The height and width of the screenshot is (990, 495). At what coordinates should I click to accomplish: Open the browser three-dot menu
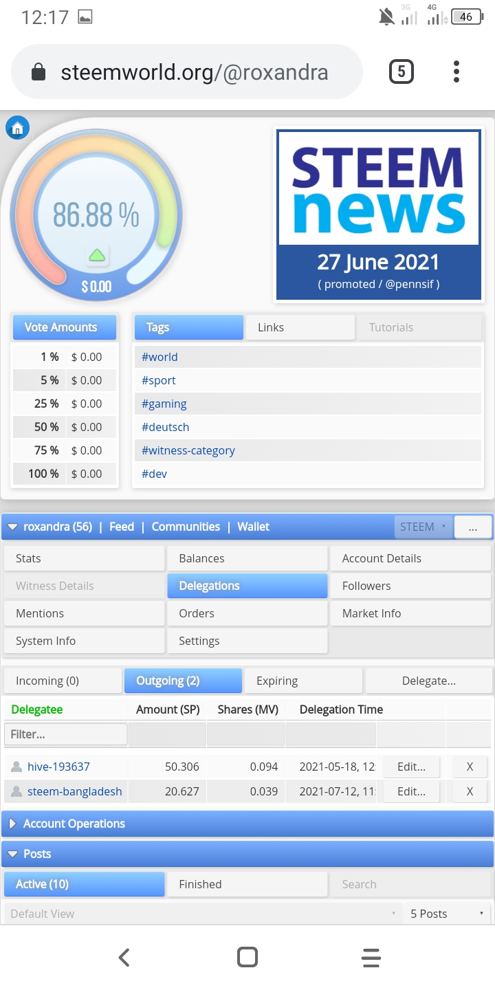[456, 71]
